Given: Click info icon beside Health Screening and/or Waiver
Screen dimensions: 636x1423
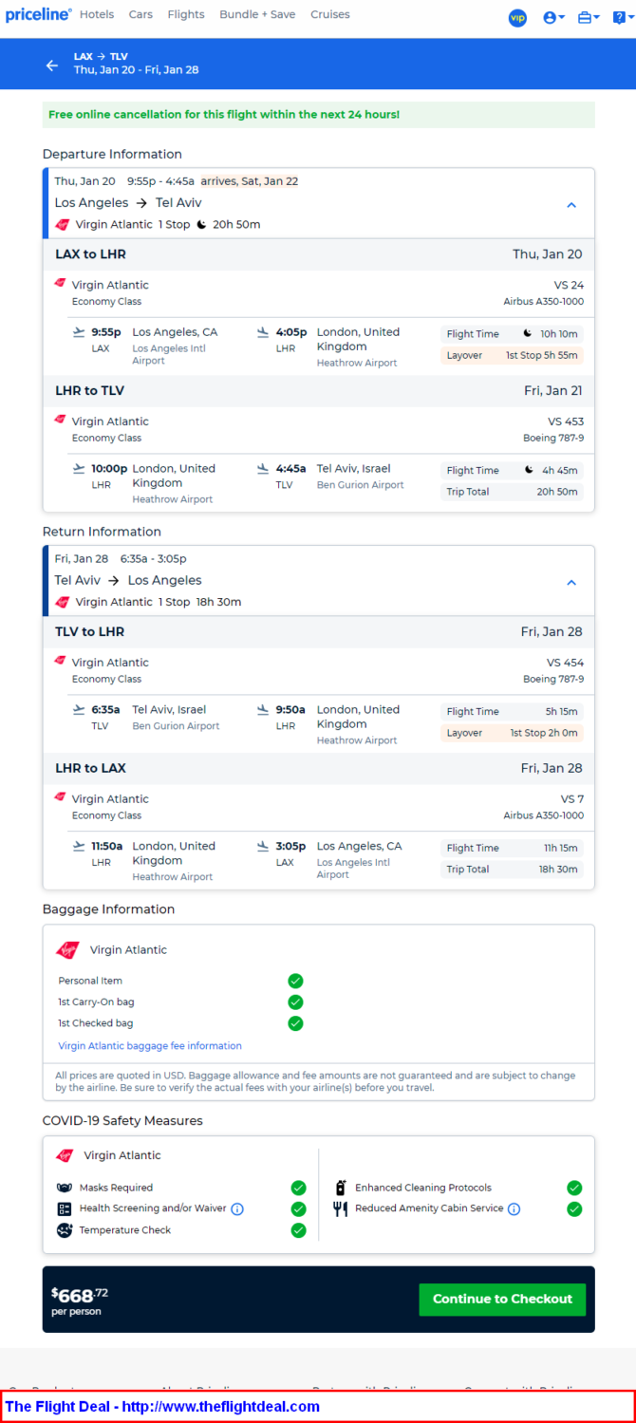Looking at the screenshot, I should click(x=237, y=1209).
